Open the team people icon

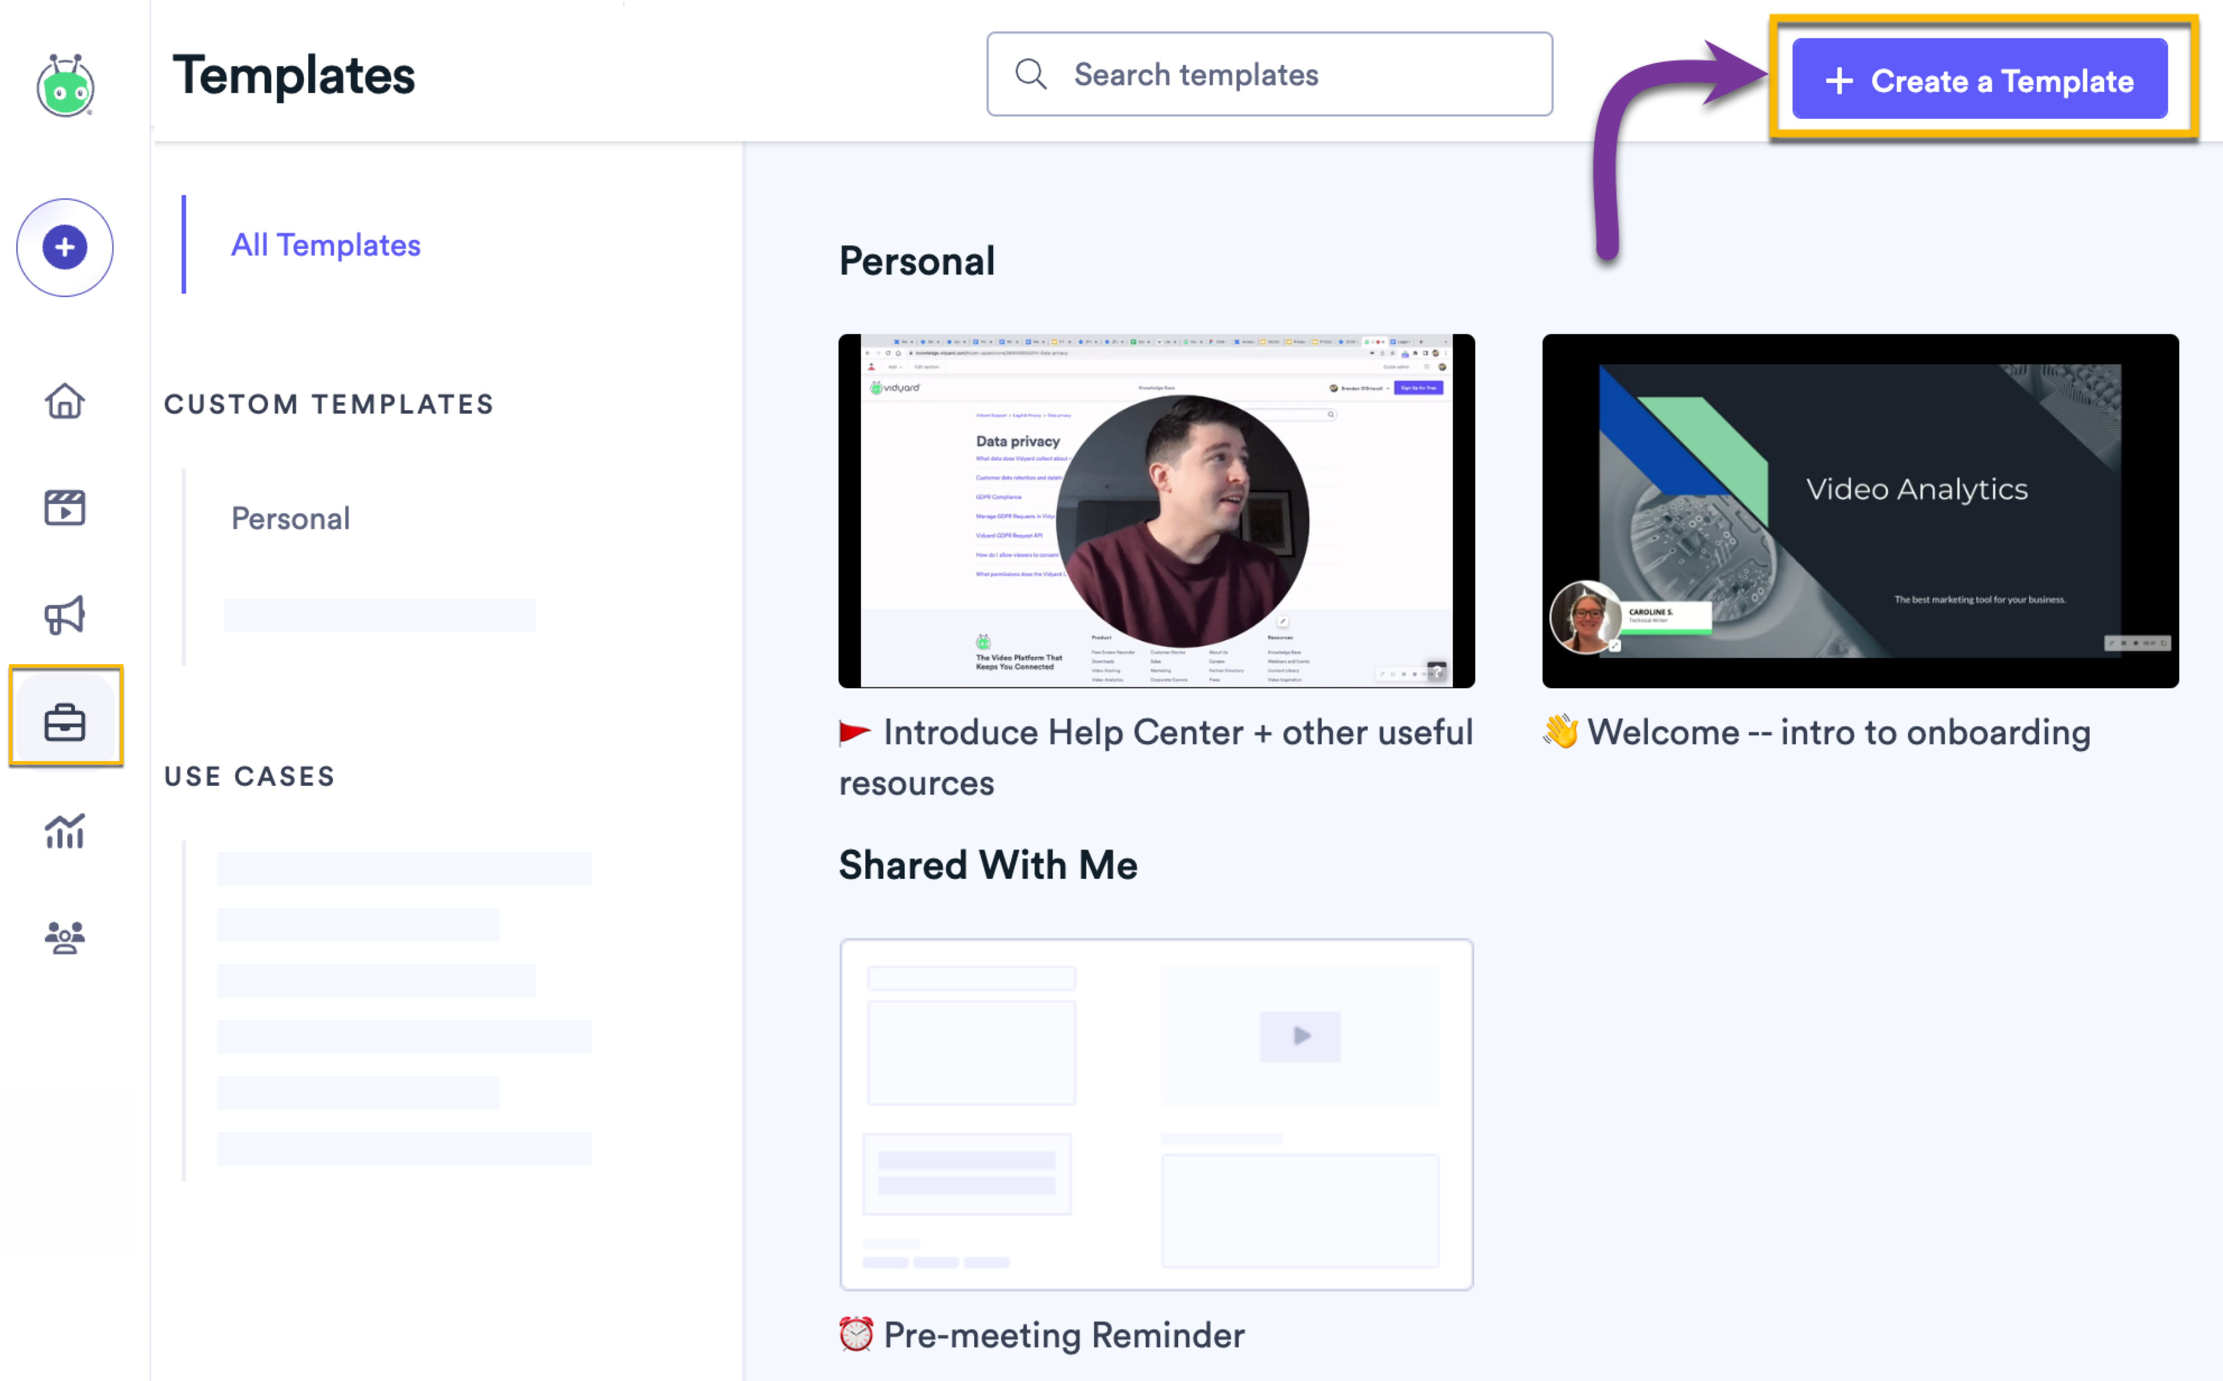65,937
